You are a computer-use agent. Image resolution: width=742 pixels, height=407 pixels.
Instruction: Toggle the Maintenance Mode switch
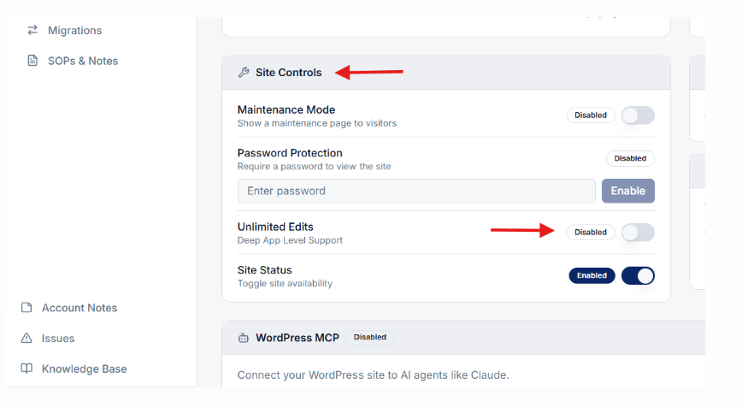pos(638,115)
